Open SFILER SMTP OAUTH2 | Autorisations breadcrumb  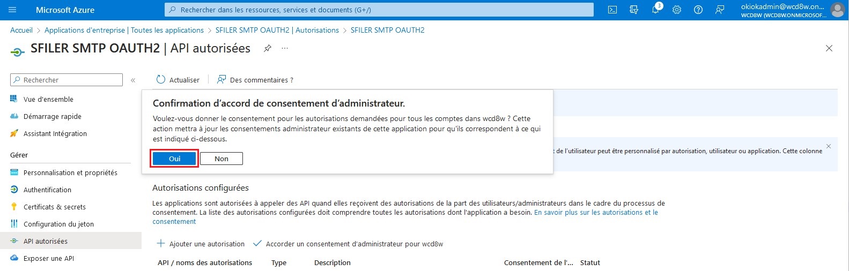pyautogui.click(x=277, y=30)
